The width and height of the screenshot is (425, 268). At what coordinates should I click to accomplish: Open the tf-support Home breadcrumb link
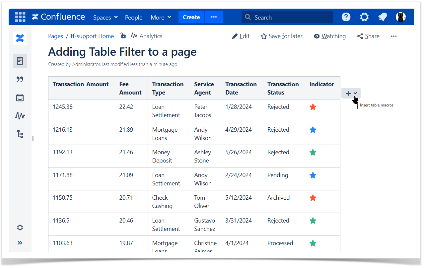click(x=92, y=36)
